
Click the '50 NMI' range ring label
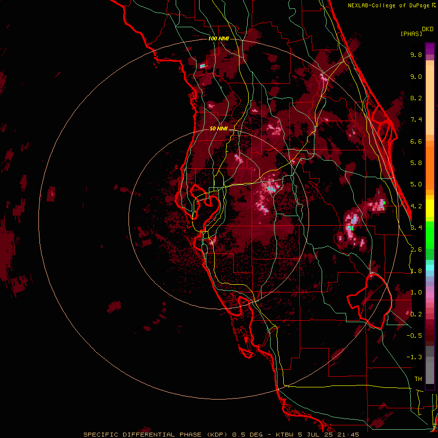[x=219, y=129]
